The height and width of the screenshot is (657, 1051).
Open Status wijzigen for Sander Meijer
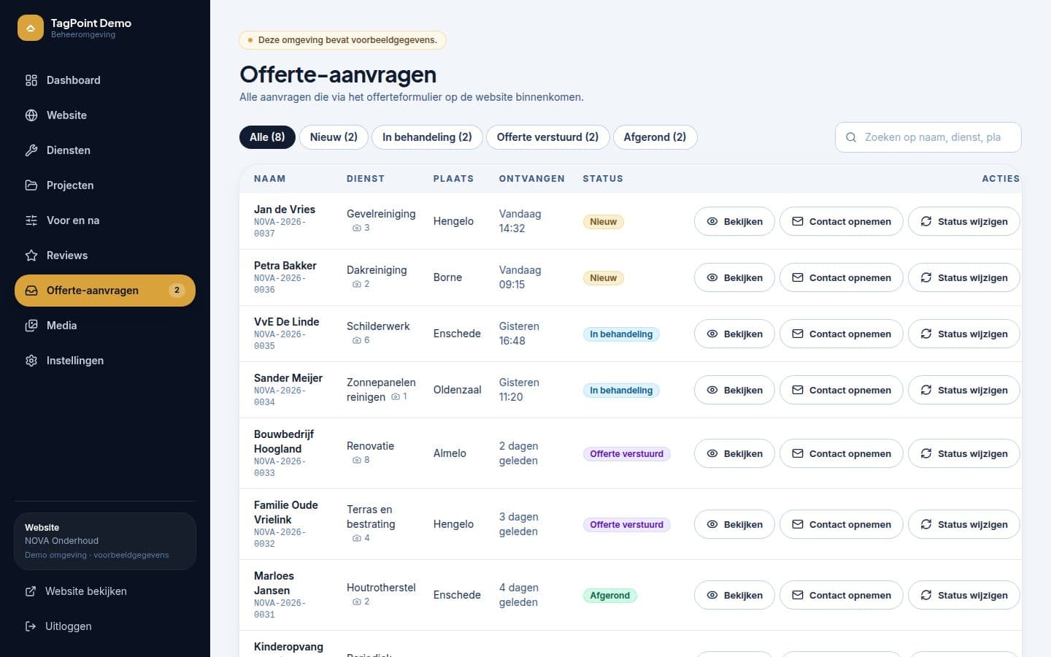point(963,390)
